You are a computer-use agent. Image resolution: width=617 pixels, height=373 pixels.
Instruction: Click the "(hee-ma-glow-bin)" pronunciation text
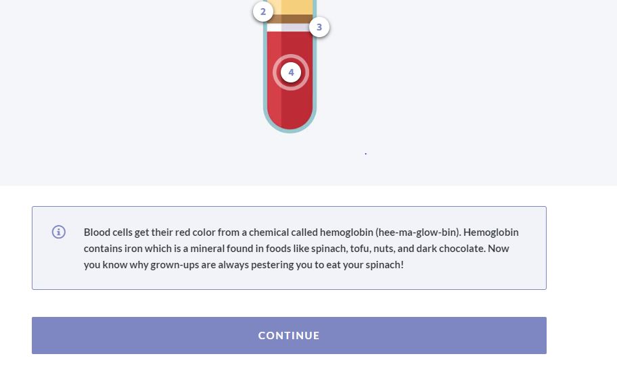click(x=417, y=232)
